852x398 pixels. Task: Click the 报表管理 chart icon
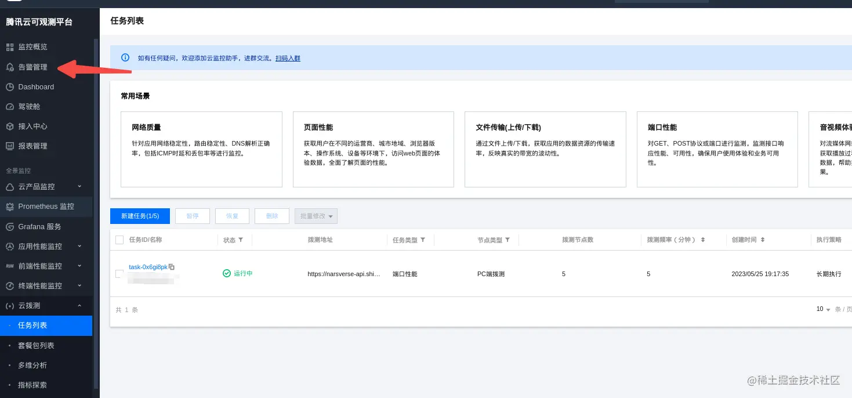pyautogui.click(x=10, y=146)
